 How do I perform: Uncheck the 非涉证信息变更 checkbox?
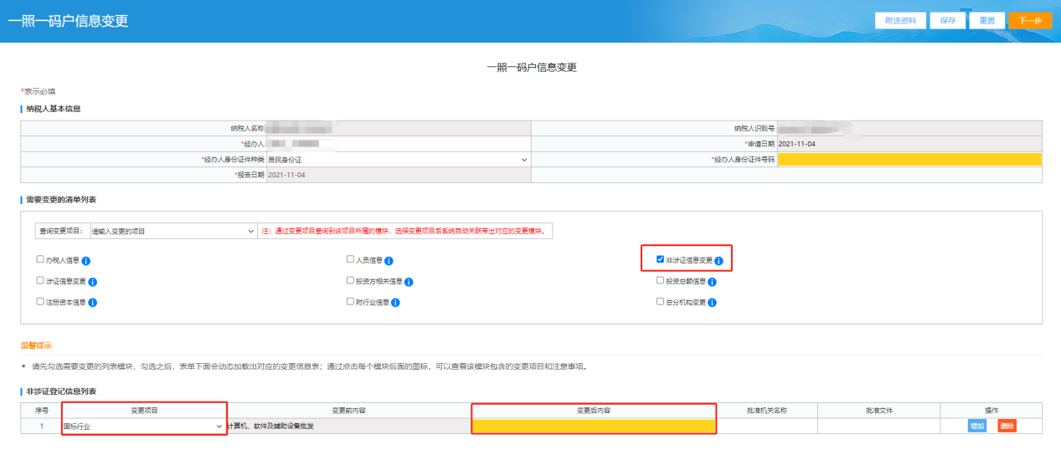660,260
